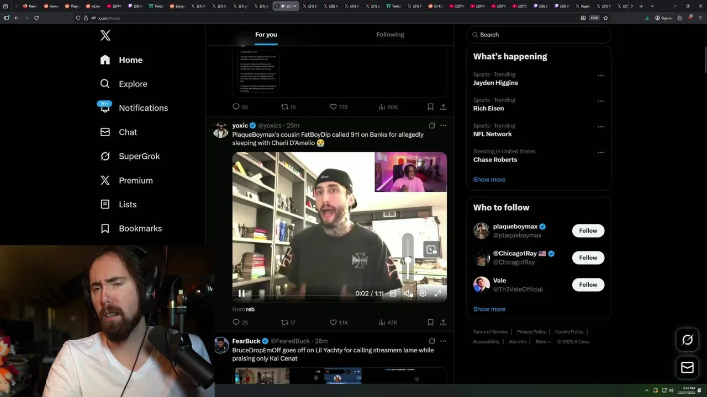
Task: Expand More footer options
Action: click(x=543, y=342)
